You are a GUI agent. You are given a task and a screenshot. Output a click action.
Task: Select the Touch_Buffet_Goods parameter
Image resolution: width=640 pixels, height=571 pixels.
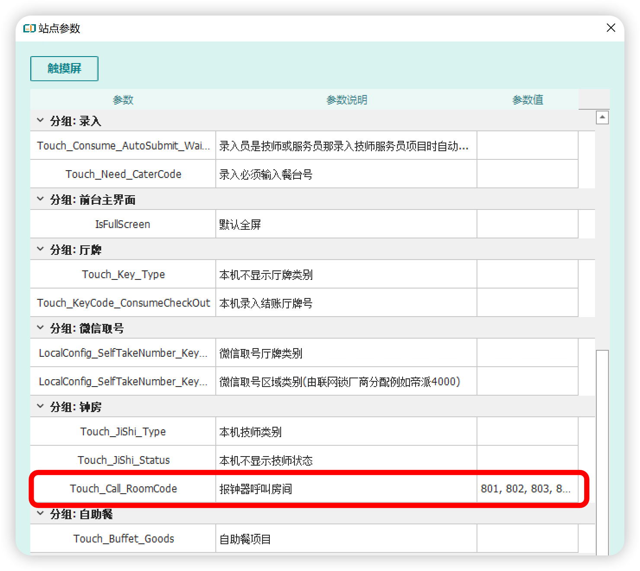coord(123,539)
